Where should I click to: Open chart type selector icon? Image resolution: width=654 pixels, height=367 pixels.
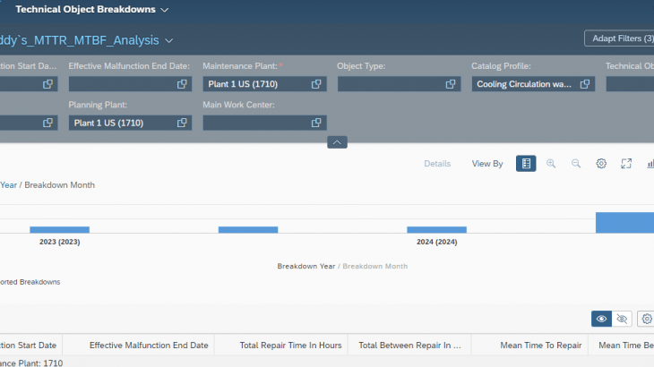650,163
